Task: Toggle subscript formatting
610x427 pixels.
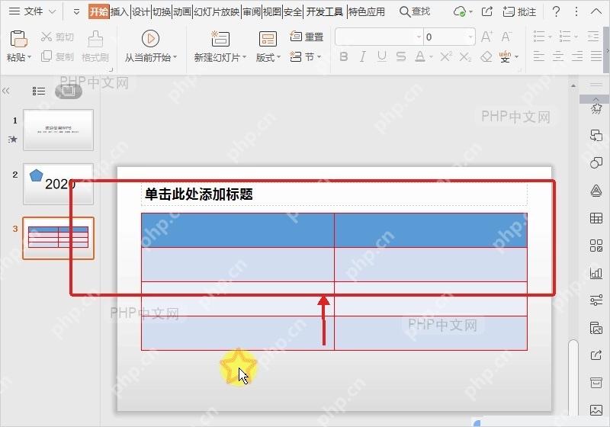Action: click(x=465, y=56)
